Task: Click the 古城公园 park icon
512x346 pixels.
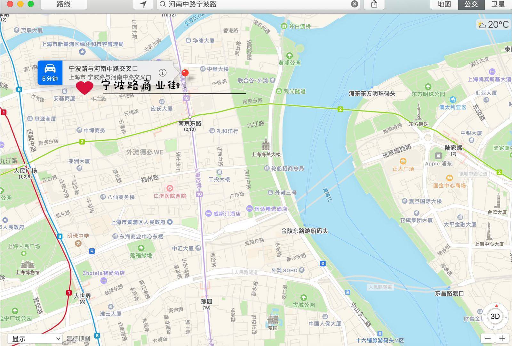Action: [x=303, y=298]
